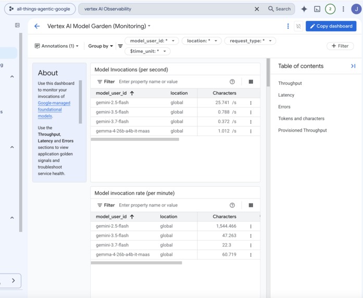
Task: Activate Cloud Shell terminal icon
Action: (x=317, y=9)
